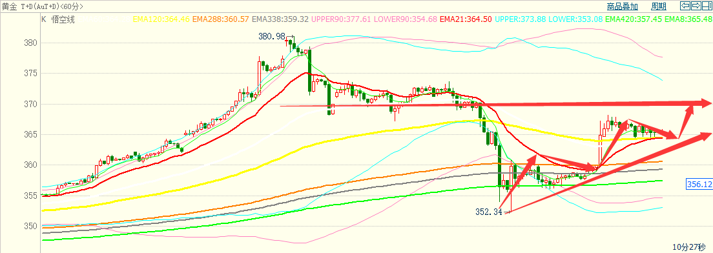This screenshot has height=253, width=713.
Task: Open the 周期 period menu
Action: (659, 6)
